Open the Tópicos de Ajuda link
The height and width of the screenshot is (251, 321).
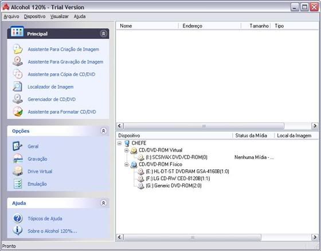pos(45,218)
